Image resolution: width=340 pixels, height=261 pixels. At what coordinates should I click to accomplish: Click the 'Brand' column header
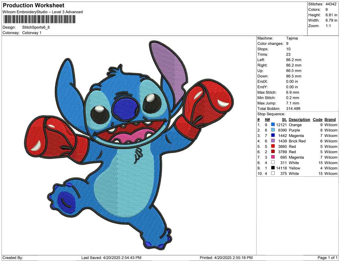(330, 120)
